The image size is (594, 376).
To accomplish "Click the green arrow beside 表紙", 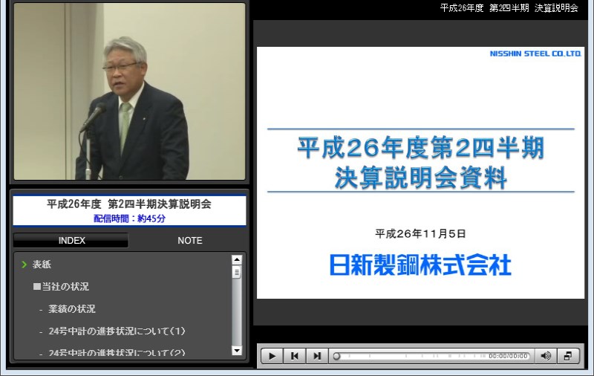I will pos(25,265).
